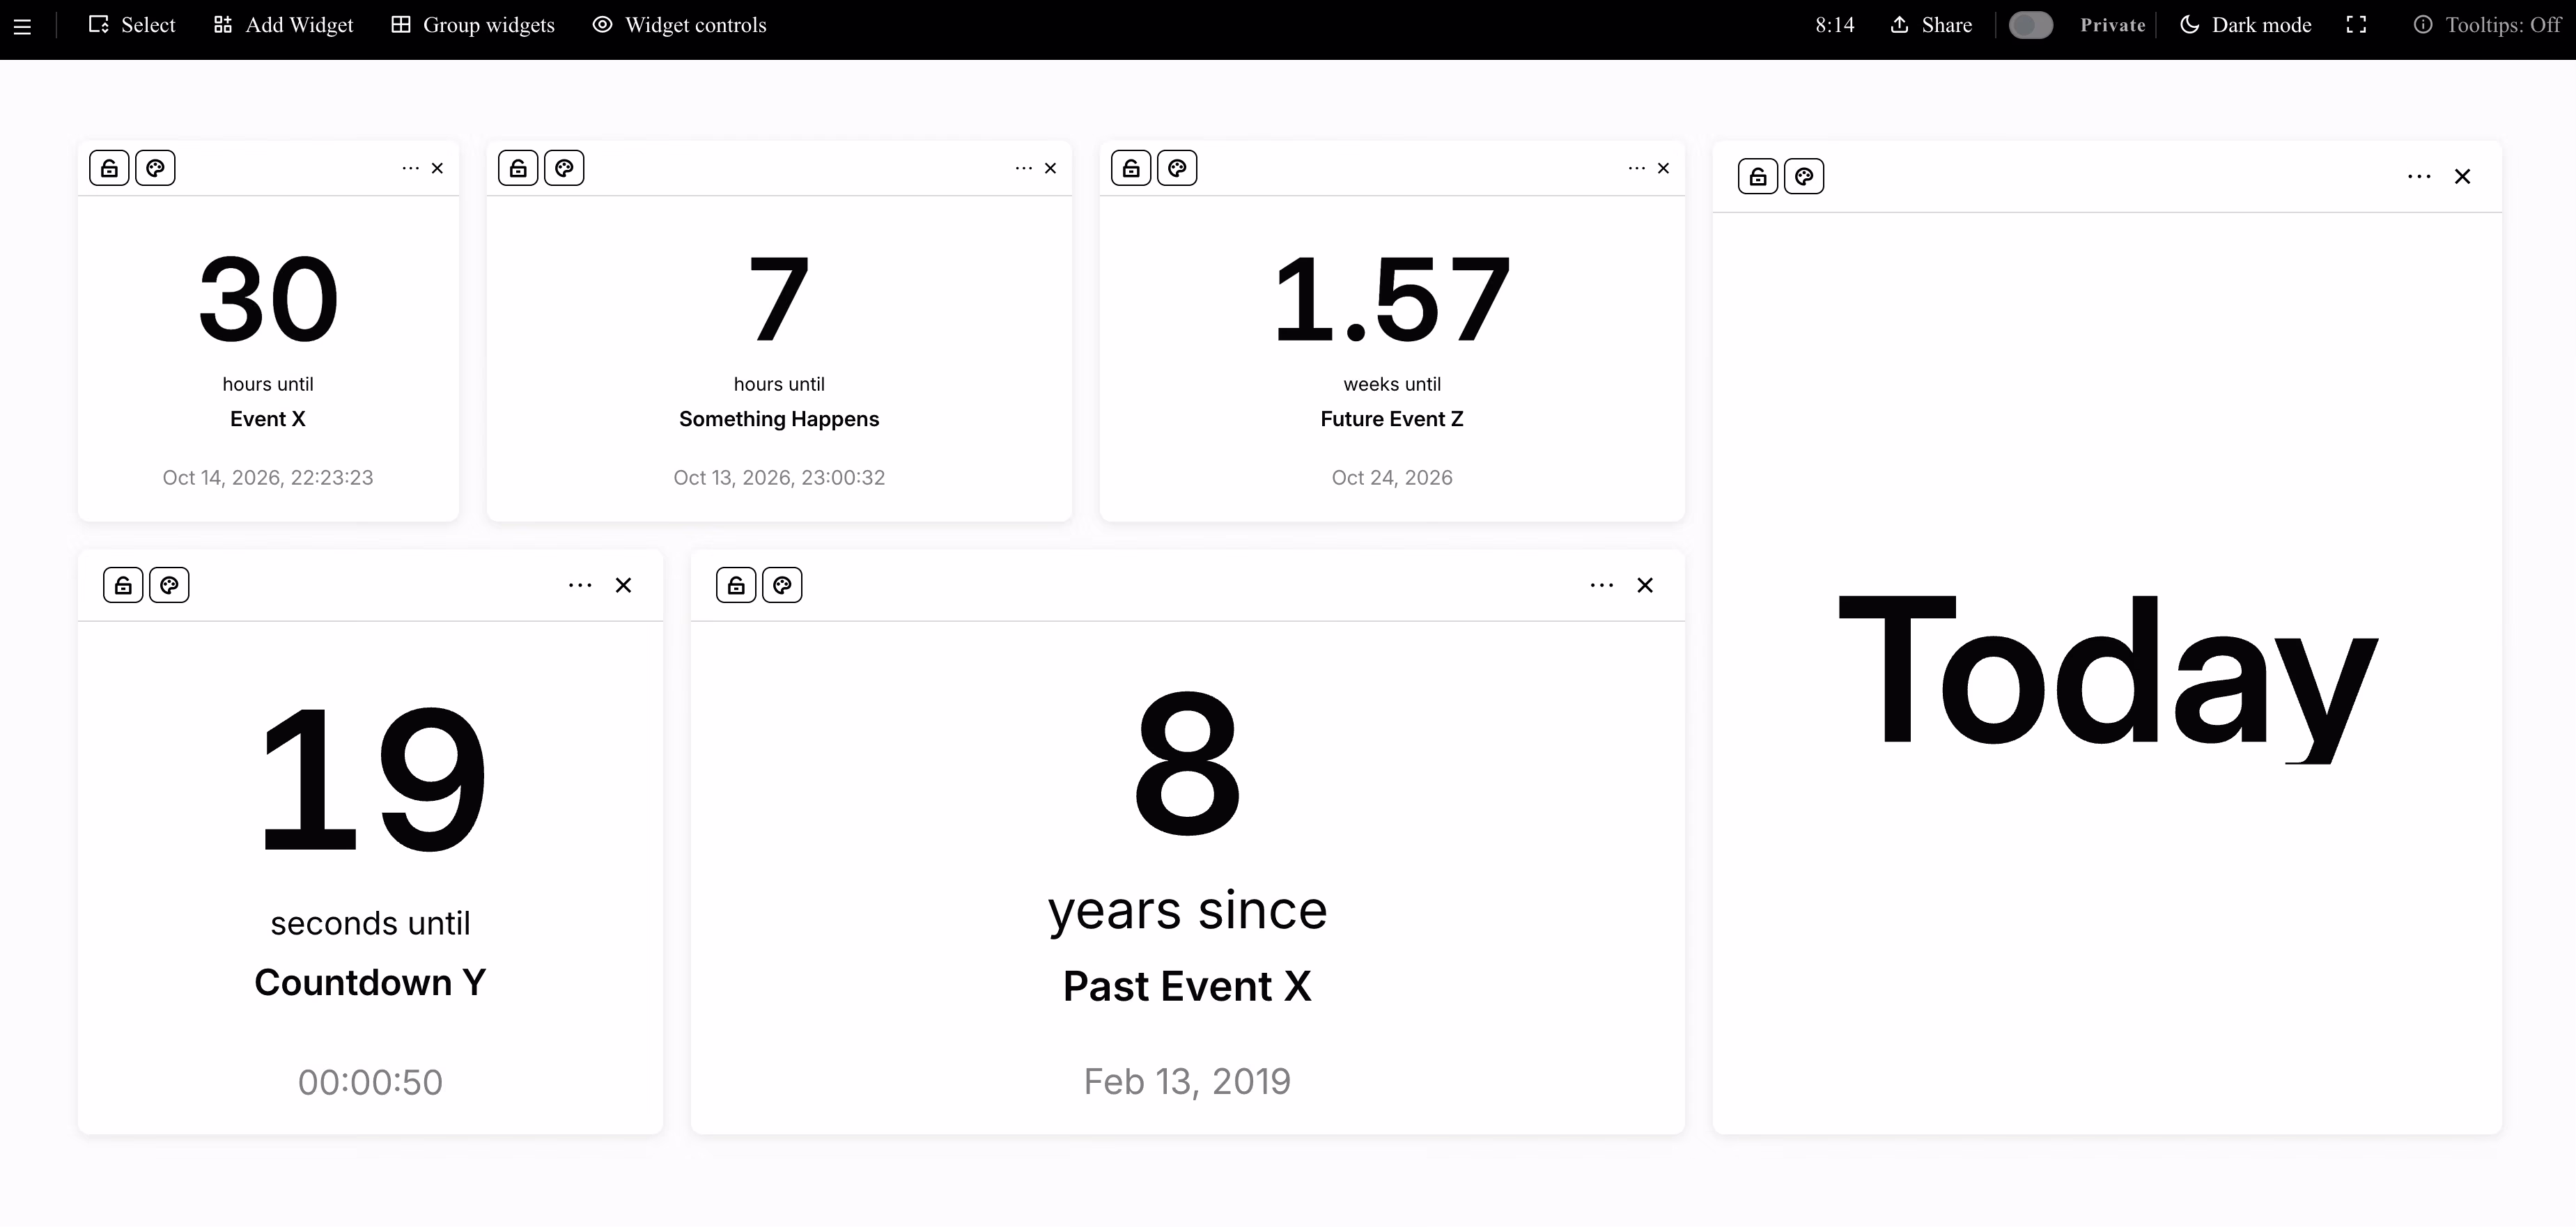Toggle the Private switch
Image resolution: width=2576 pixels, height=1227 pixels.
pos(2031,25)
